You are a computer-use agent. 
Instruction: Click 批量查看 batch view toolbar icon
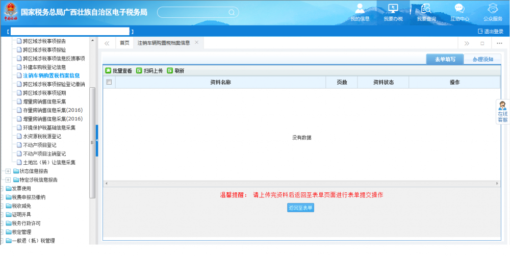(x=118, y=71)
